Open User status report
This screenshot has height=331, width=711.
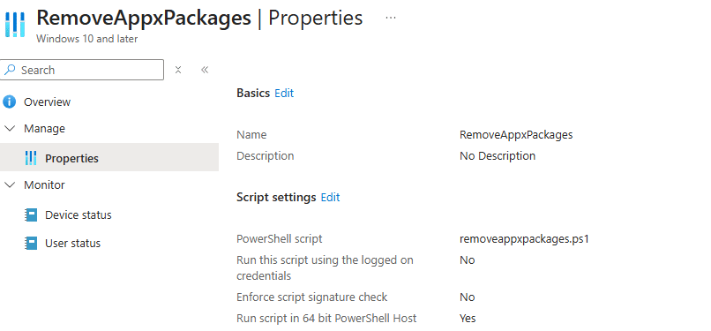click(72, 243)
